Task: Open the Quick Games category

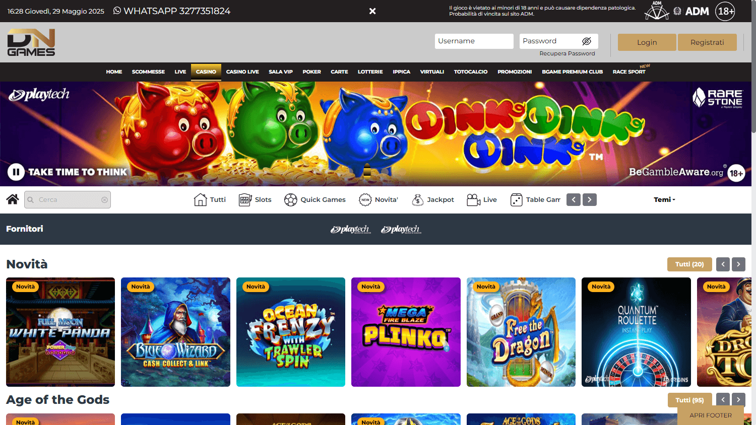Action: (x=290, y=199)
